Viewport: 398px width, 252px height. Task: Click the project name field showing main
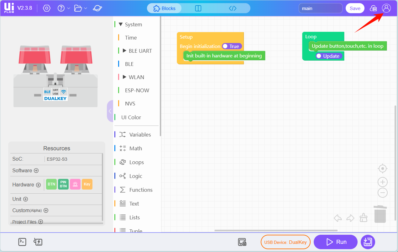click(320, 8)
